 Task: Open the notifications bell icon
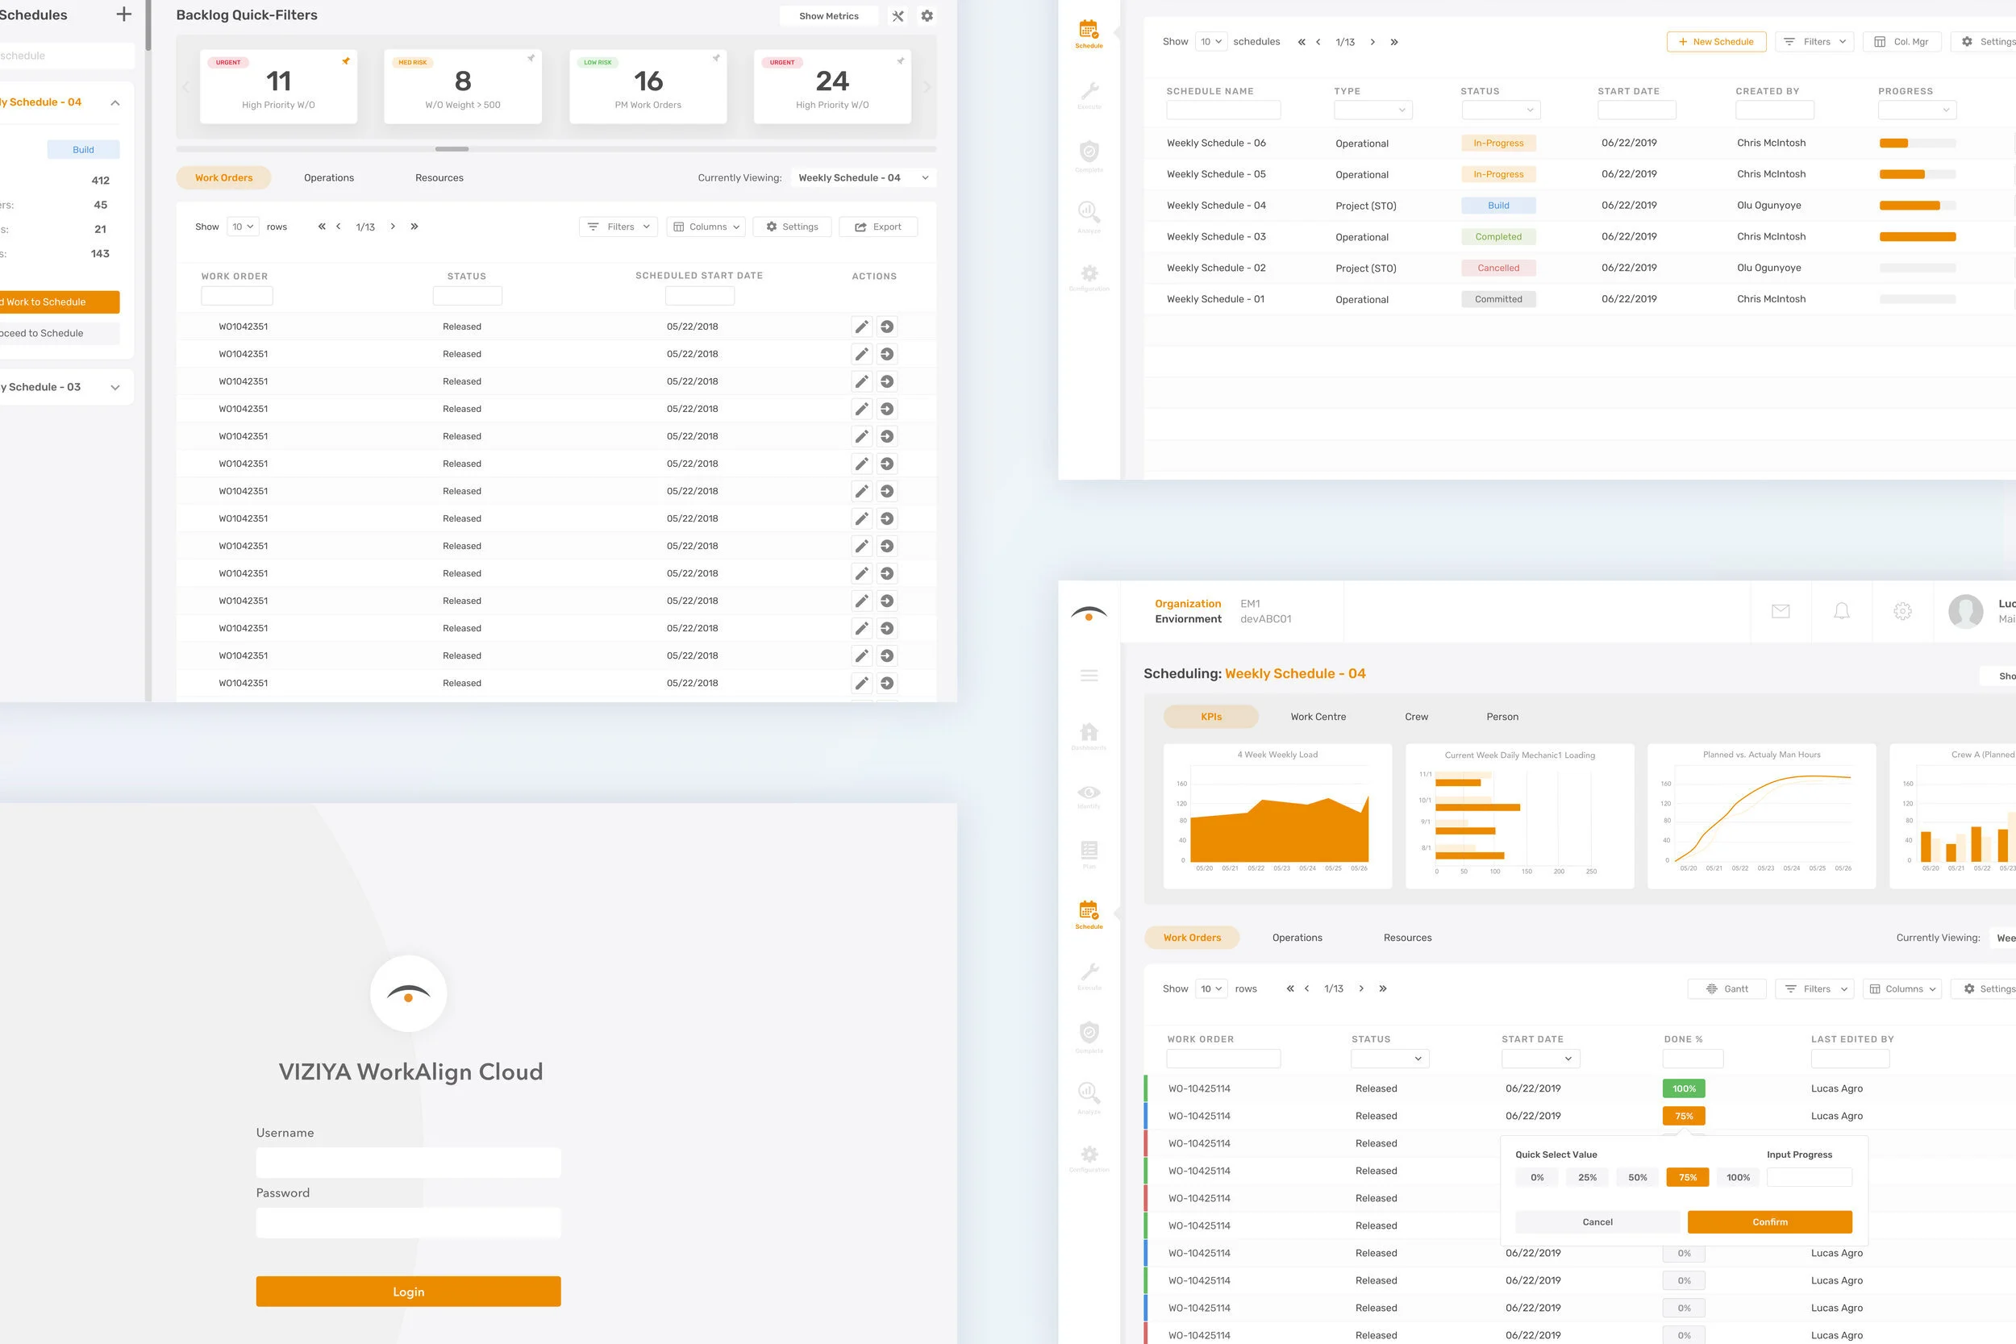tap(1841, 611)
